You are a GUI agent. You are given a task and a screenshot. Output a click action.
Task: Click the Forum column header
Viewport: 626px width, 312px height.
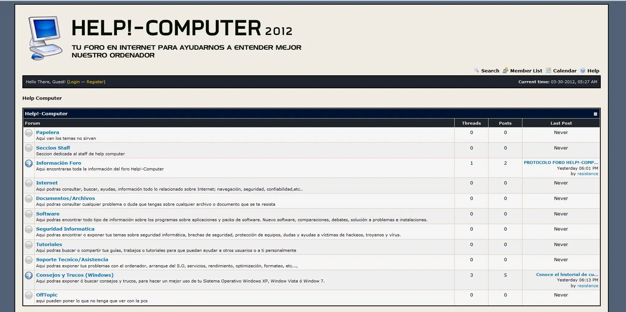32,123
